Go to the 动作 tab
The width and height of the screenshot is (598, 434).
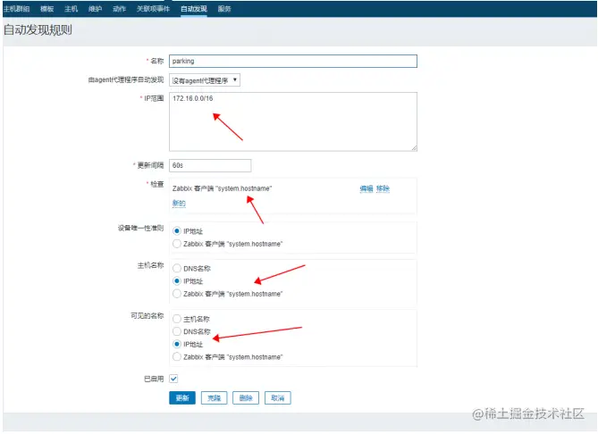(x=119, y=9)
